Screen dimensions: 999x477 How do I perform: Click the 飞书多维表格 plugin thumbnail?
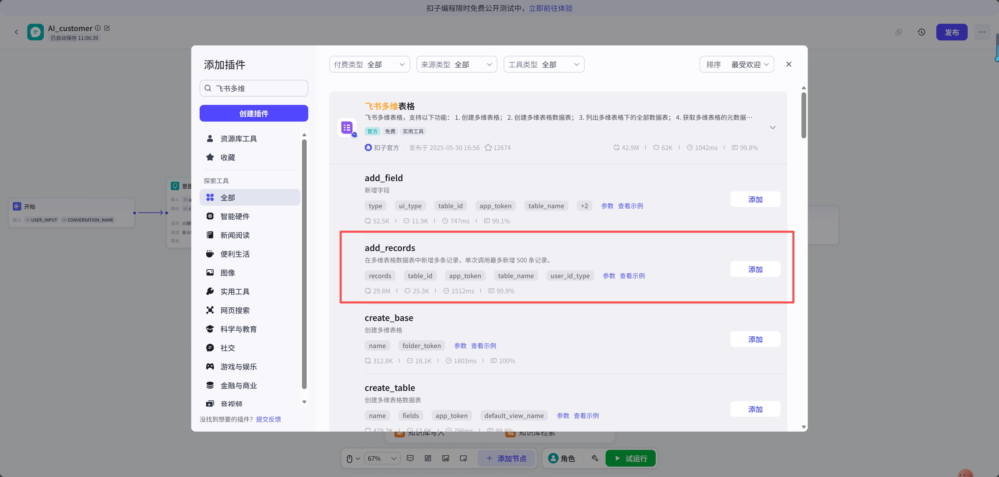[347, 128]
